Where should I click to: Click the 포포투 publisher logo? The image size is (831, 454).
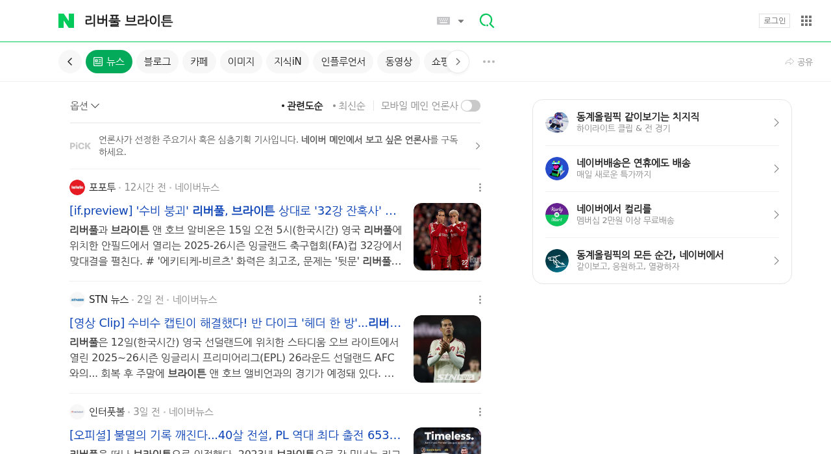pos(77,187)
